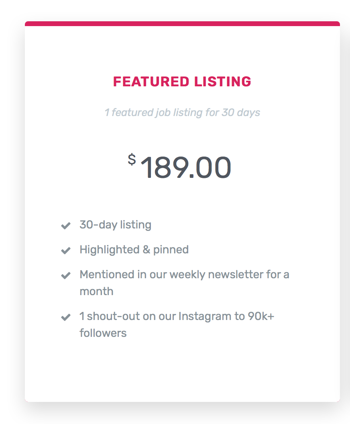
Task: Click the 90k+ text in Instagram item
Action: (x=261, y=316)
